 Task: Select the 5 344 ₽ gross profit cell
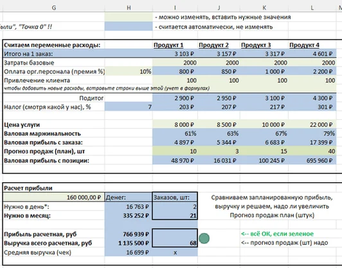pyautogui.click(x=219, y=142)
